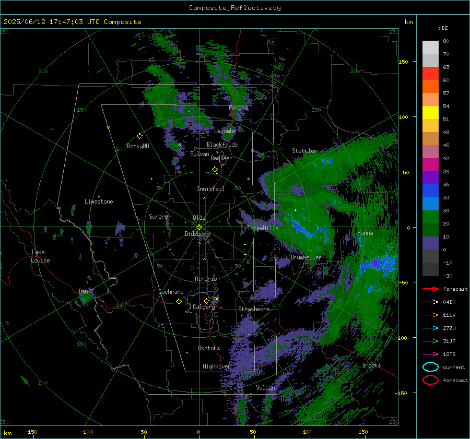Select the Airdrie label
This screenshot has height=439, width=470.
click(206, 279)
